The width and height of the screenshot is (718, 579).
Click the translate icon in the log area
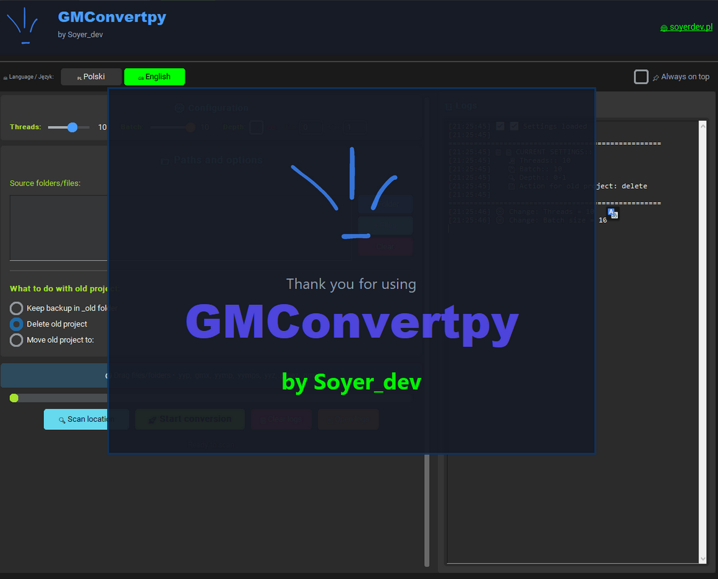(613, 213)
